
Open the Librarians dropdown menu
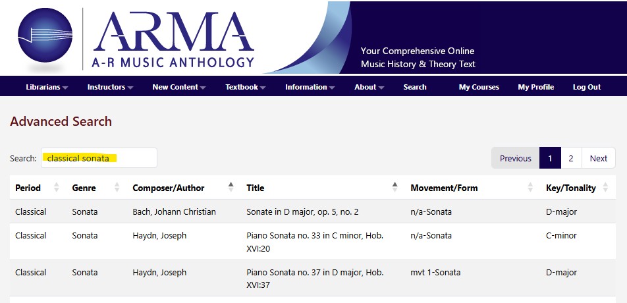[47, 87]
